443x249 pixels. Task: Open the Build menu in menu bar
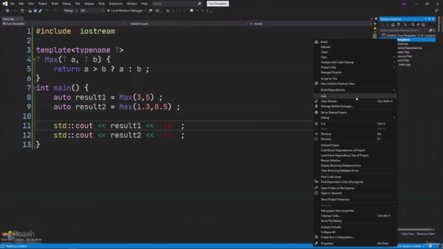55,3
